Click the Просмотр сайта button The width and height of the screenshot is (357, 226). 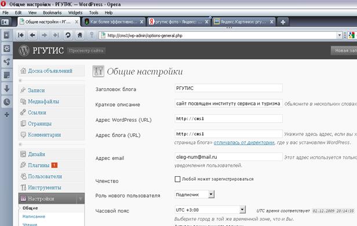tap(86, 50)
